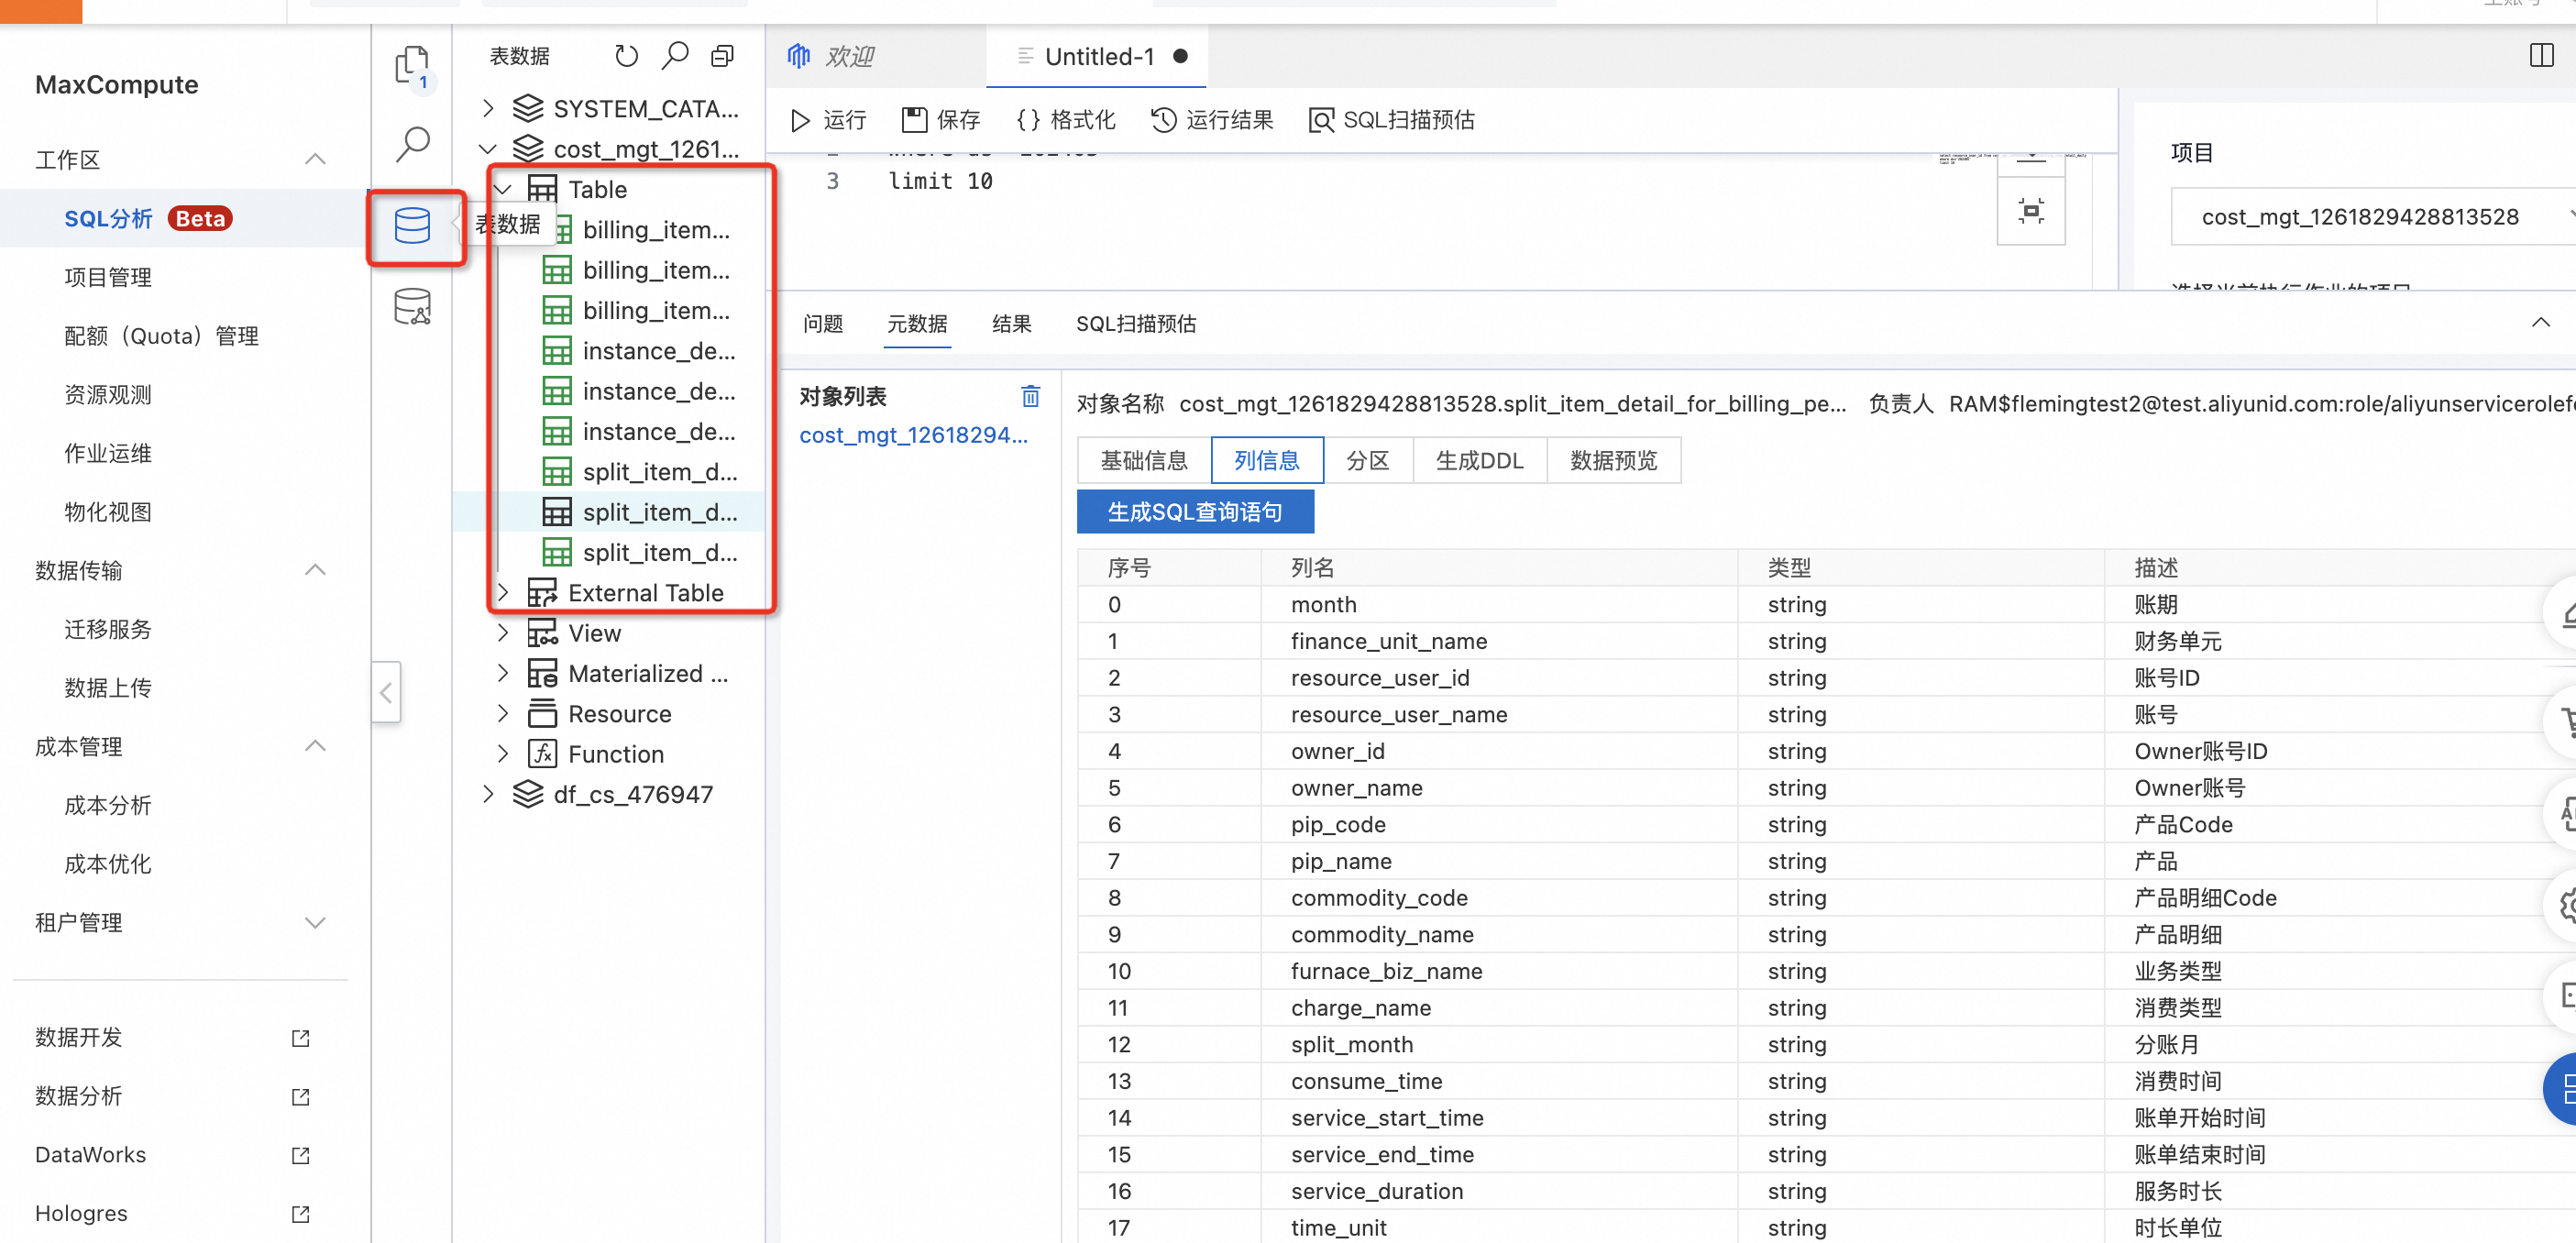This screenshot has height=1243, width=2576.
Task: Open the table data database sidebar icon
Action: [x=412, y=226]
